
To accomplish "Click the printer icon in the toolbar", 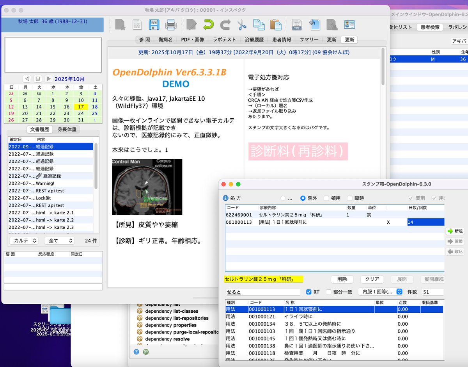I will (x=171, y=25).
